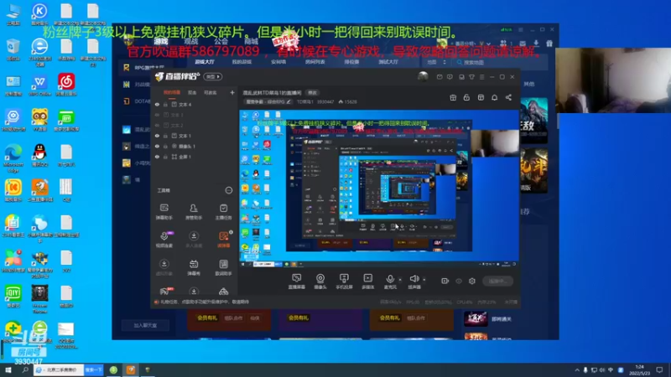
Task: Expand the speaker options arrow
Action: point(424,280)
